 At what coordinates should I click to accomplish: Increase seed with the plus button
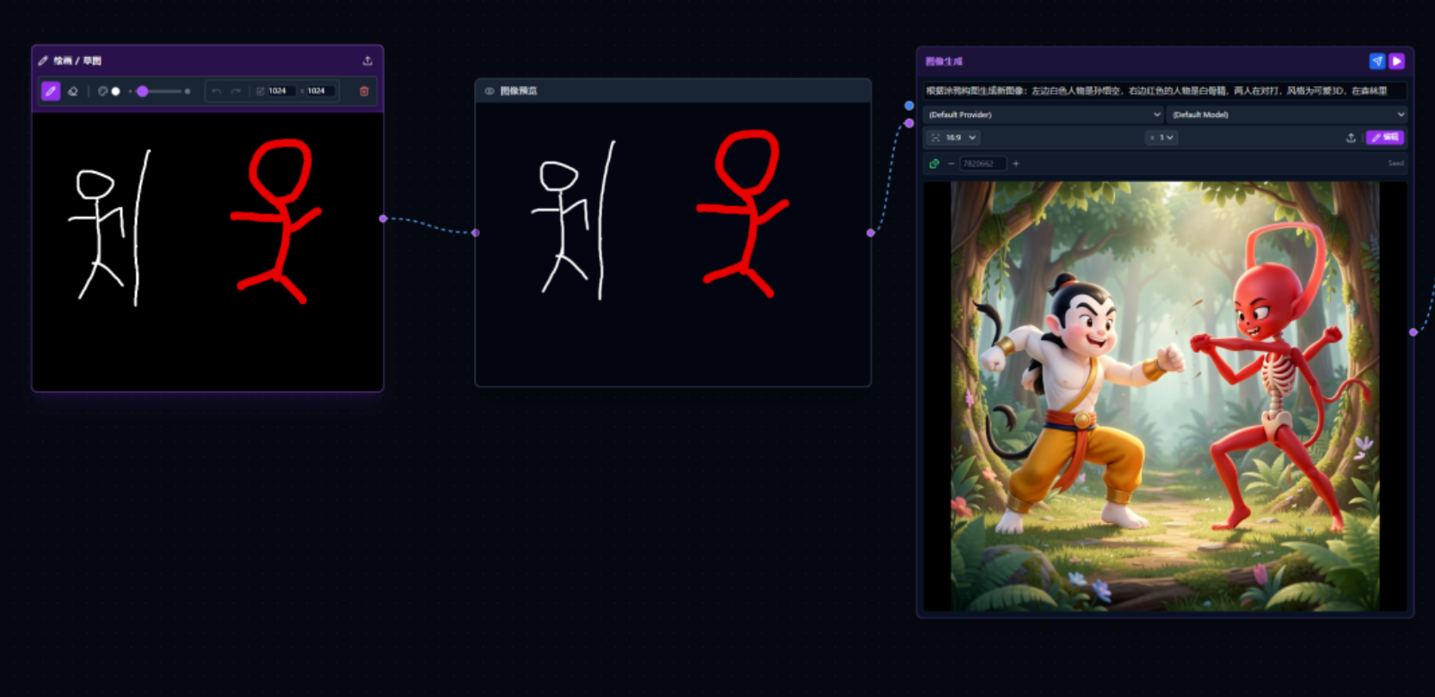pos(1016,163)
